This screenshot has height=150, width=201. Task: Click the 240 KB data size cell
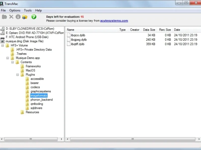(x=150, y=40)
